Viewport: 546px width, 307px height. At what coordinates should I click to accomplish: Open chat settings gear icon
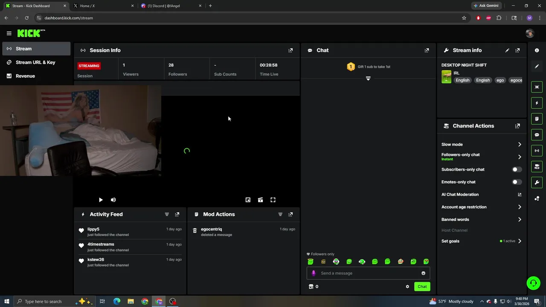pyautogui.click(x=407, y=287)
